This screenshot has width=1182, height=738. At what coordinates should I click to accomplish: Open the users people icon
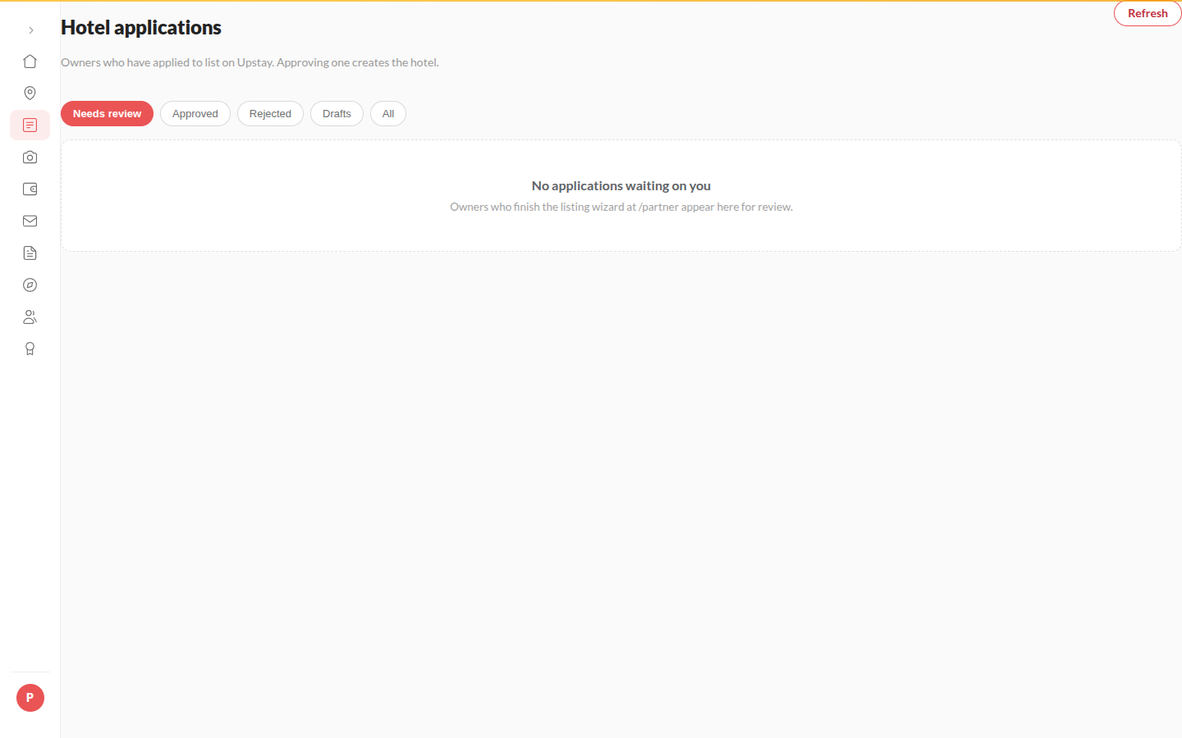[30, 317]
